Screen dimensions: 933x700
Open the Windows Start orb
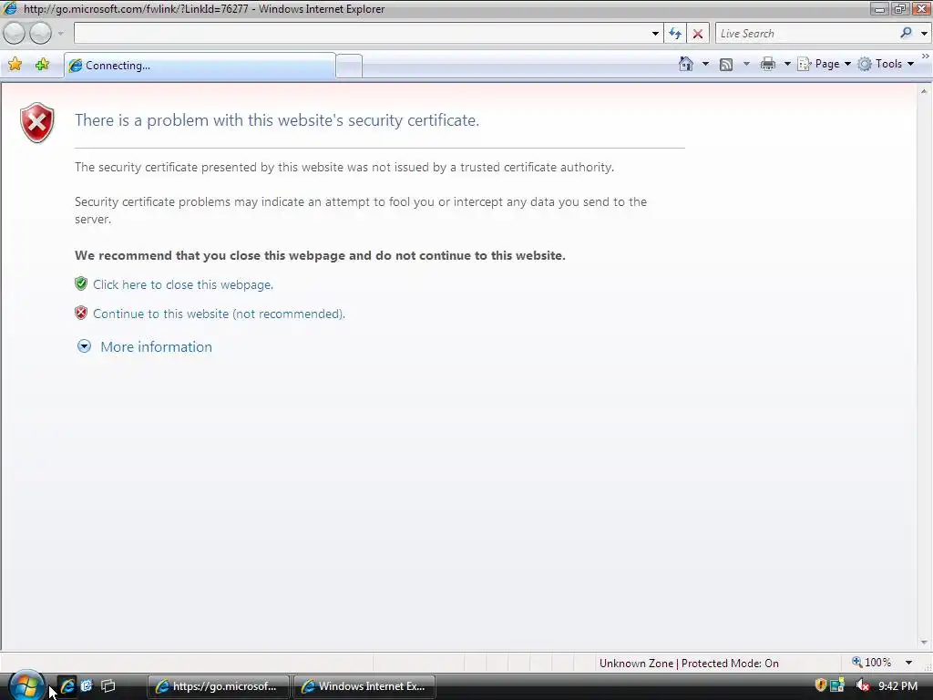pos(26,685)
